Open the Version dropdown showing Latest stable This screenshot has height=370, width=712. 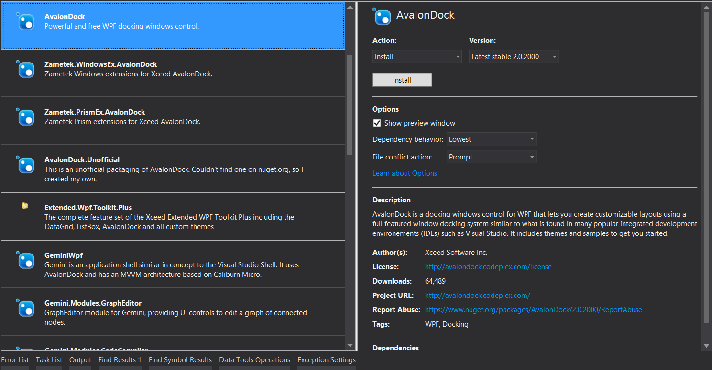(513, 57)
